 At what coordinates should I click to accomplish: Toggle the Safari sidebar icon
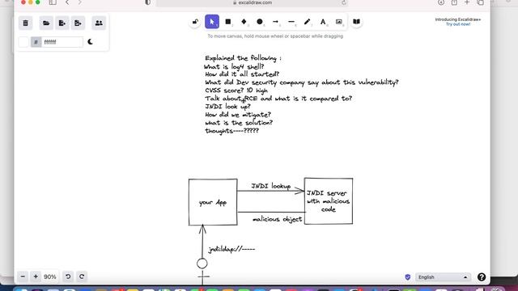click(53, 2)
